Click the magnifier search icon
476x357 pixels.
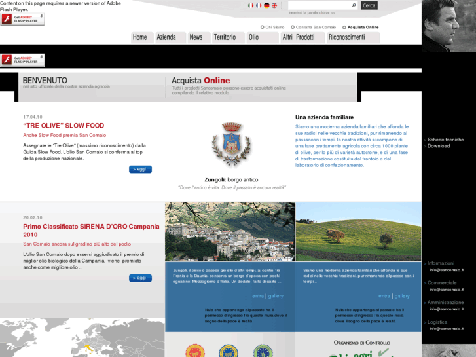pyautogui.click(x=354, y=5)
